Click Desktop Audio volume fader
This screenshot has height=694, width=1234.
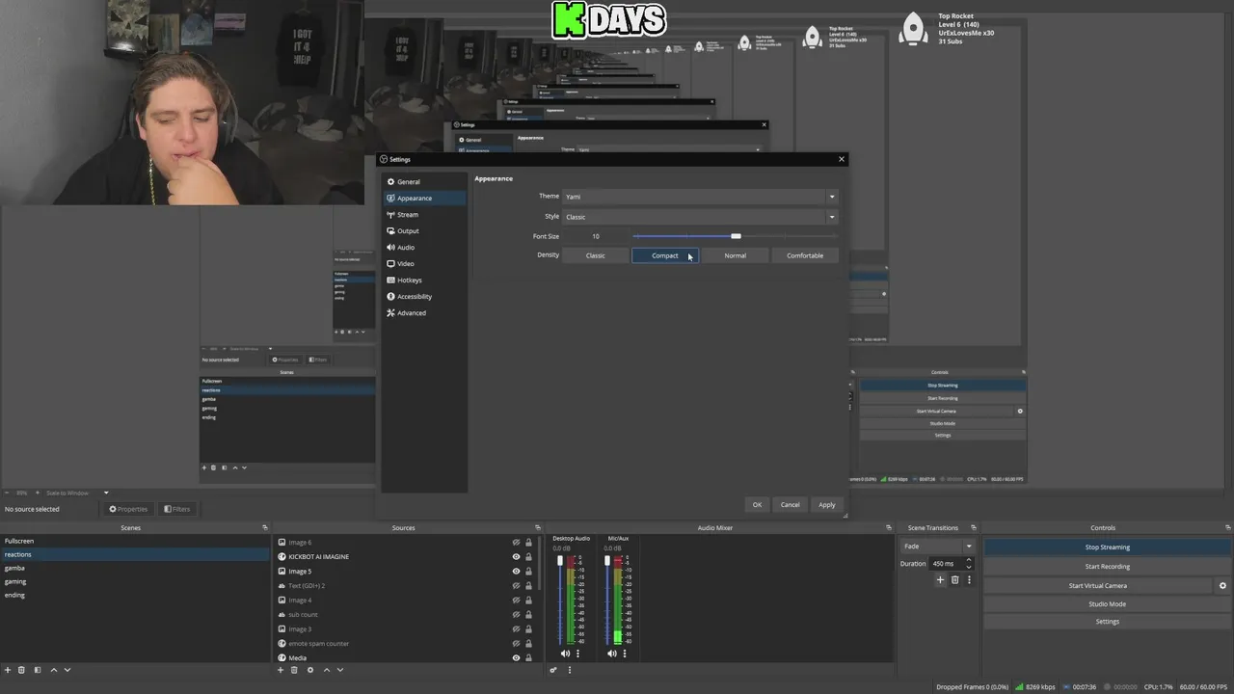560,561
